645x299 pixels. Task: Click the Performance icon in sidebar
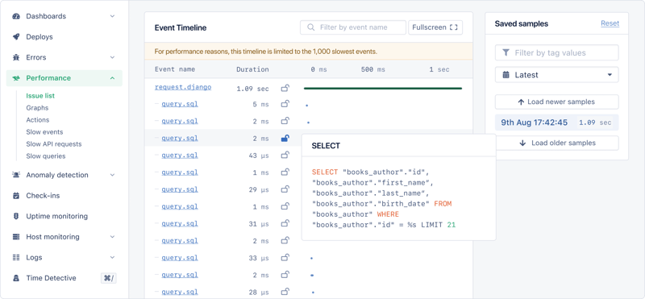tap(16, 78)
